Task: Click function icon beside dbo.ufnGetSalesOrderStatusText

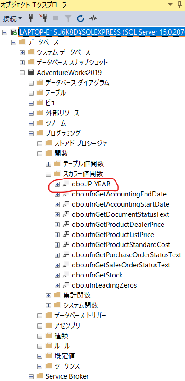Action: tap(66, 265)
